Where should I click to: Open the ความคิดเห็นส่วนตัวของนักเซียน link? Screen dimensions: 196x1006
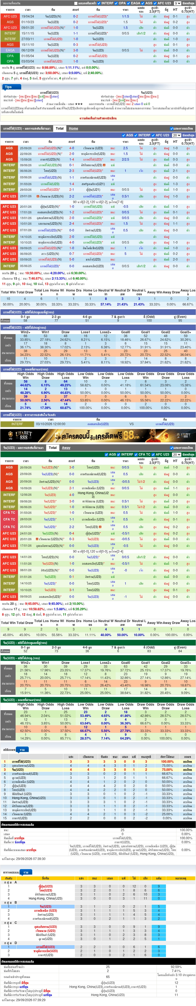(x=98, y=118)
